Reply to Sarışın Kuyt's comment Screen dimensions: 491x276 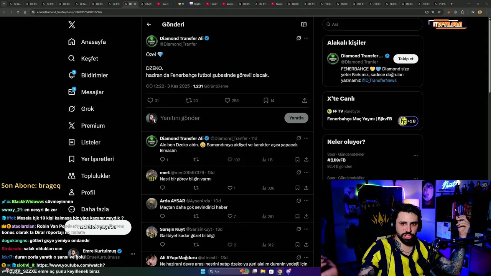[162, 245]
